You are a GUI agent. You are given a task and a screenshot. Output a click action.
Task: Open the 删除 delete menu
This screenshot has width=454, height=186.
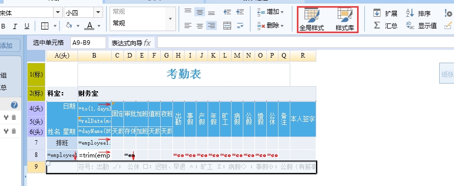click(270, 26)
